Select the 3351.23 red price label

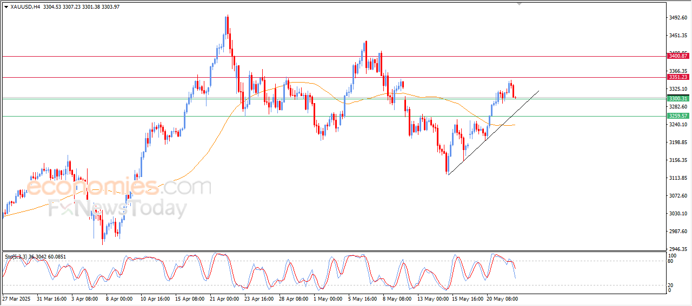[x=677, y=77]
